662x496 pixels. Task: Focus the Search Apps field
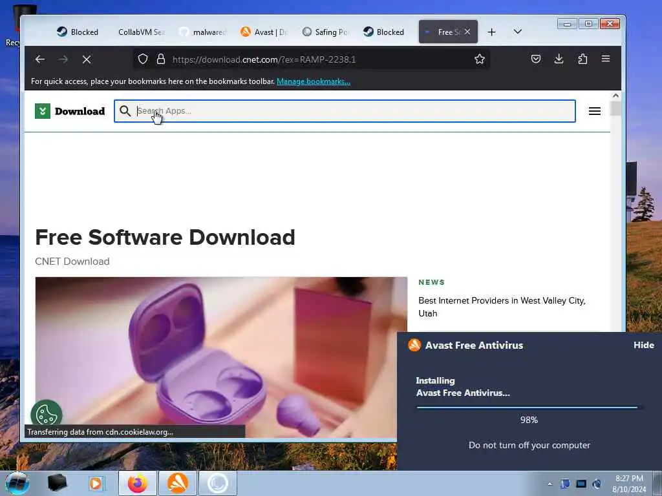(345, 111)
